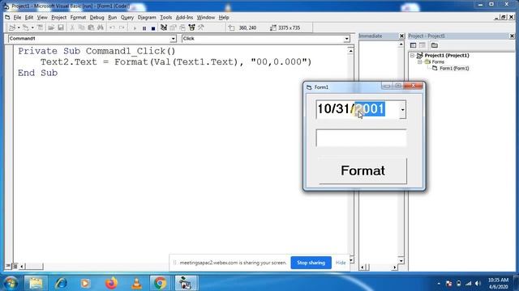Click the Add Form toolbar icon

pos(25,27)
